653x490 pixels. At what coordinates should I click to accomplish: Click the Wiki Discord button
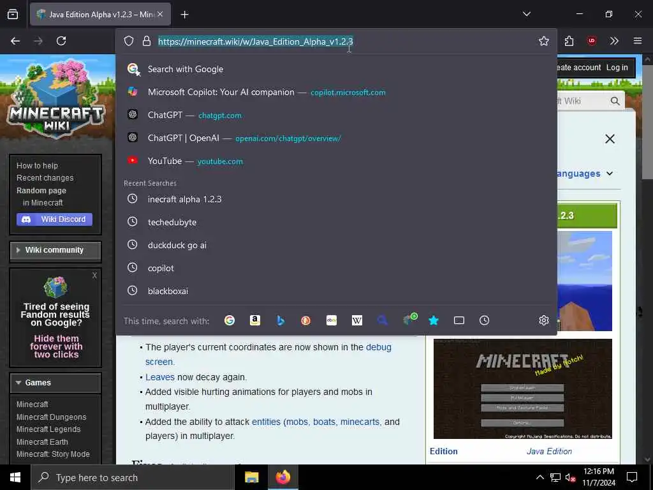point(55,219)
